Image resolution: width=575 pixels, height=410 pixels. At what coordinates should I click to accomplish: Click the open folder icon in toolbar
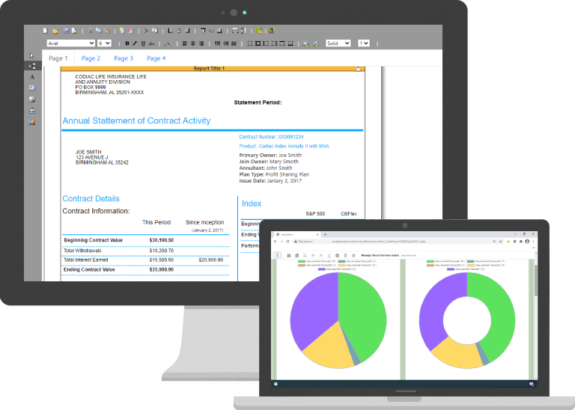[x=55, y=31]
